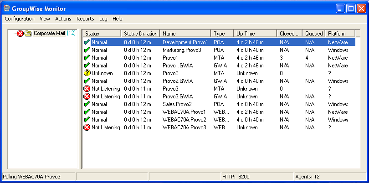The image size is (369, 183).
Task: Click the red X status icon for Provo3.GWIA
Action: pyautogui.click(x=87, y=97)
